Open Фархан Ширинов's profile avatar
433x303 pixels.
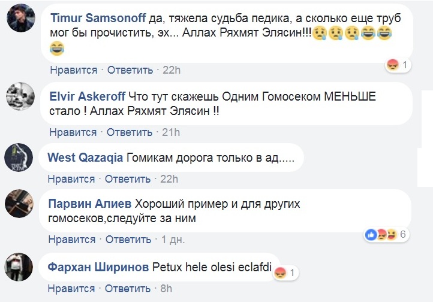(x=19, y=267)
